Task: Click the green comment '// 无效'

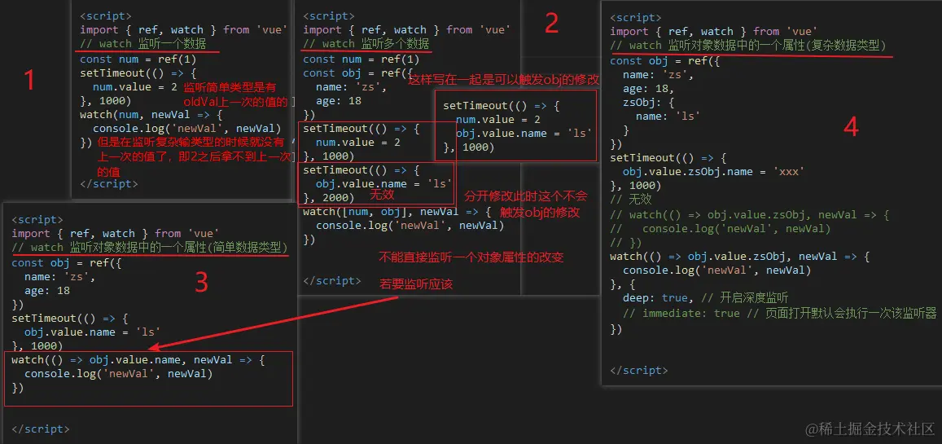Action: point(631,199)
